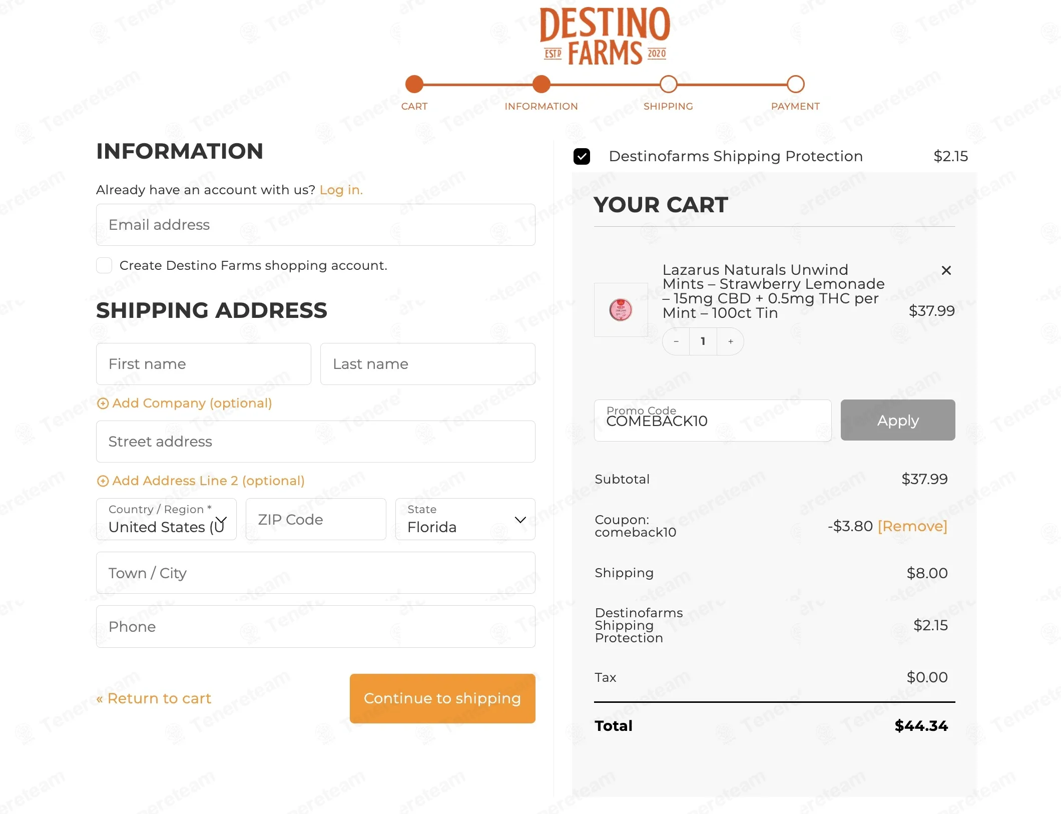Image resolution: width=1061 pixels, height=814 pixels.
Task: Decrease mint tin quantity with minus button
Action: tap(676, 341)
